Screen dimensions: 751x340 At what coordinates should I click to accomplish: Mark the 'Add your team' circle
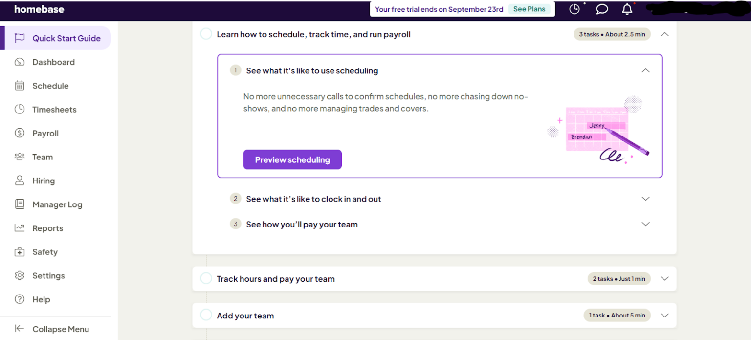[206, 315]
